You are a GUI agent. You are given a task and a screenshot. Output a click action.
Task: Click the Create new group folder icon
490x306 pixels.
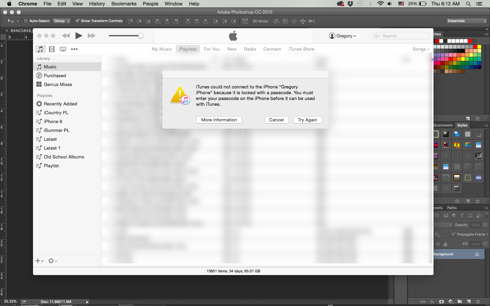coord(460,302)
